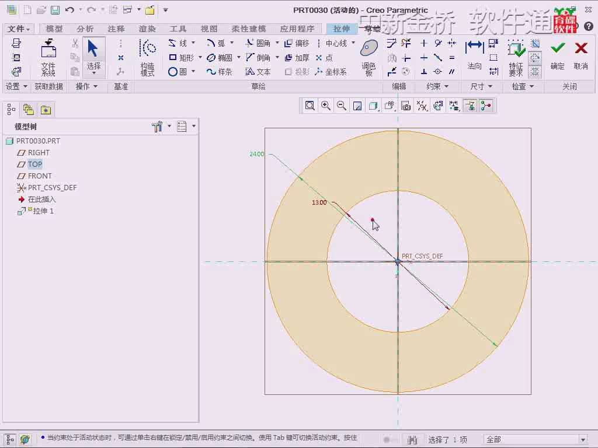Click the 法向 dimension button
Viewport: 598px width, 448px height.
(x=474, y=56)
